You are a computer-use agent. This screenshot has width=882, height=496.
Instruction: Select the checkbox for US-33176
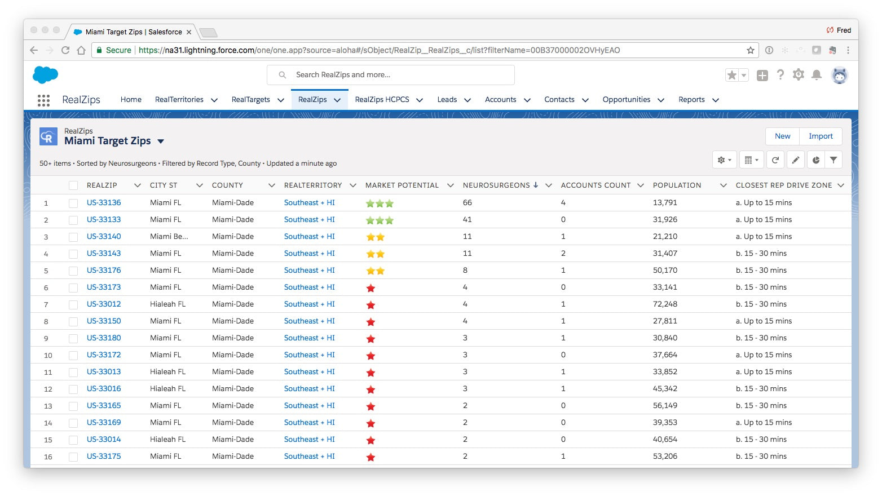coord(73,271)
